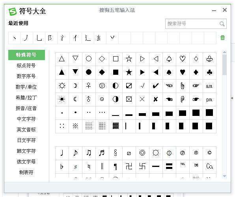
Task: Reuse the recent 亻 radical symbol
Action: point(75,38)
